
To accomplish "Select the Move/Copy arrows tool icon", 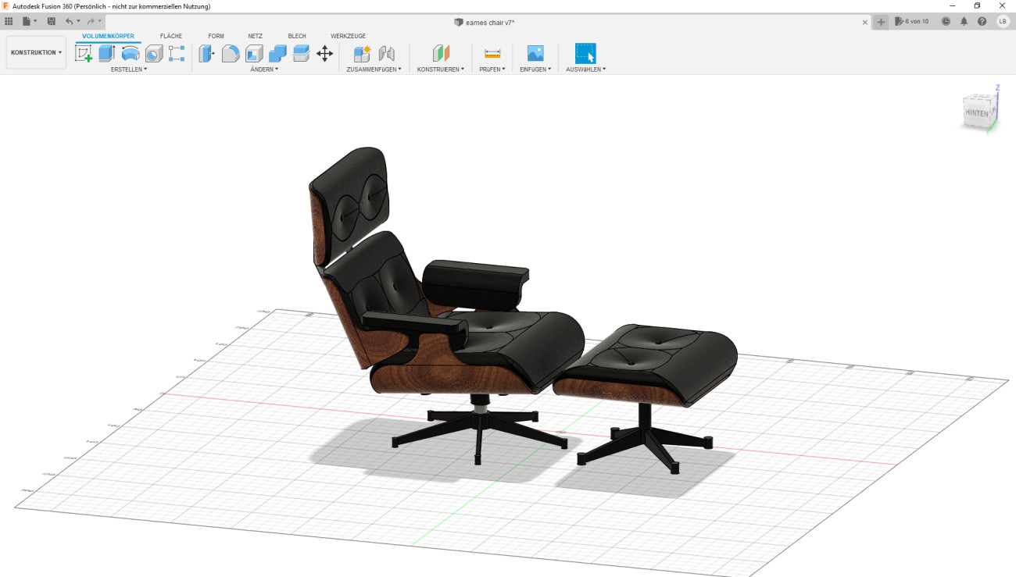I will (x=324, y=53).
